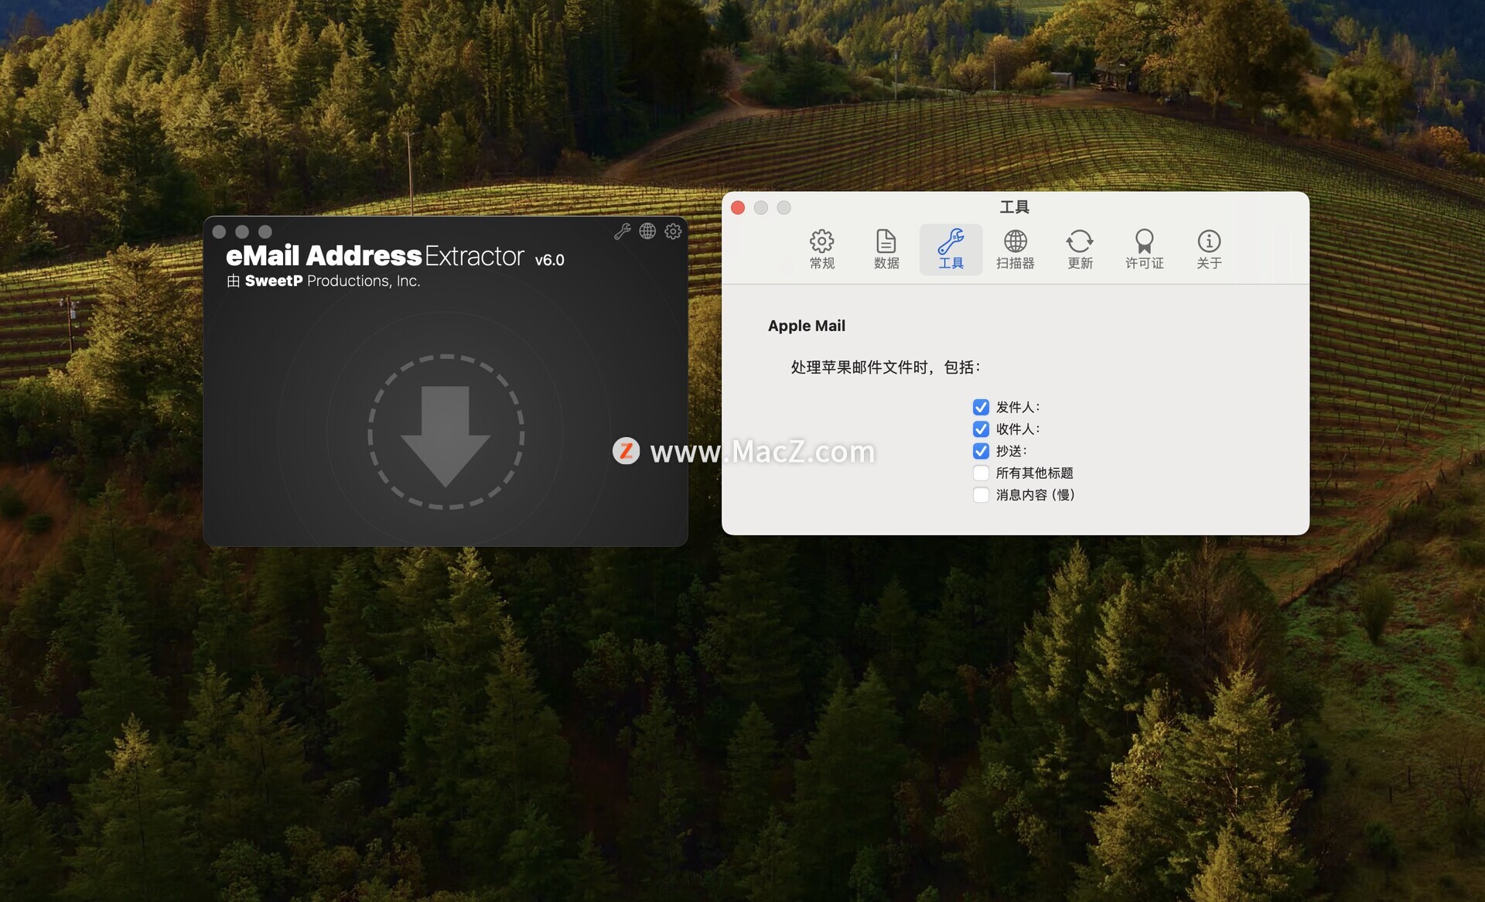Open the 扫描器 preferences tab
Screen dimensions: 1485x902
coord(1016,249)
